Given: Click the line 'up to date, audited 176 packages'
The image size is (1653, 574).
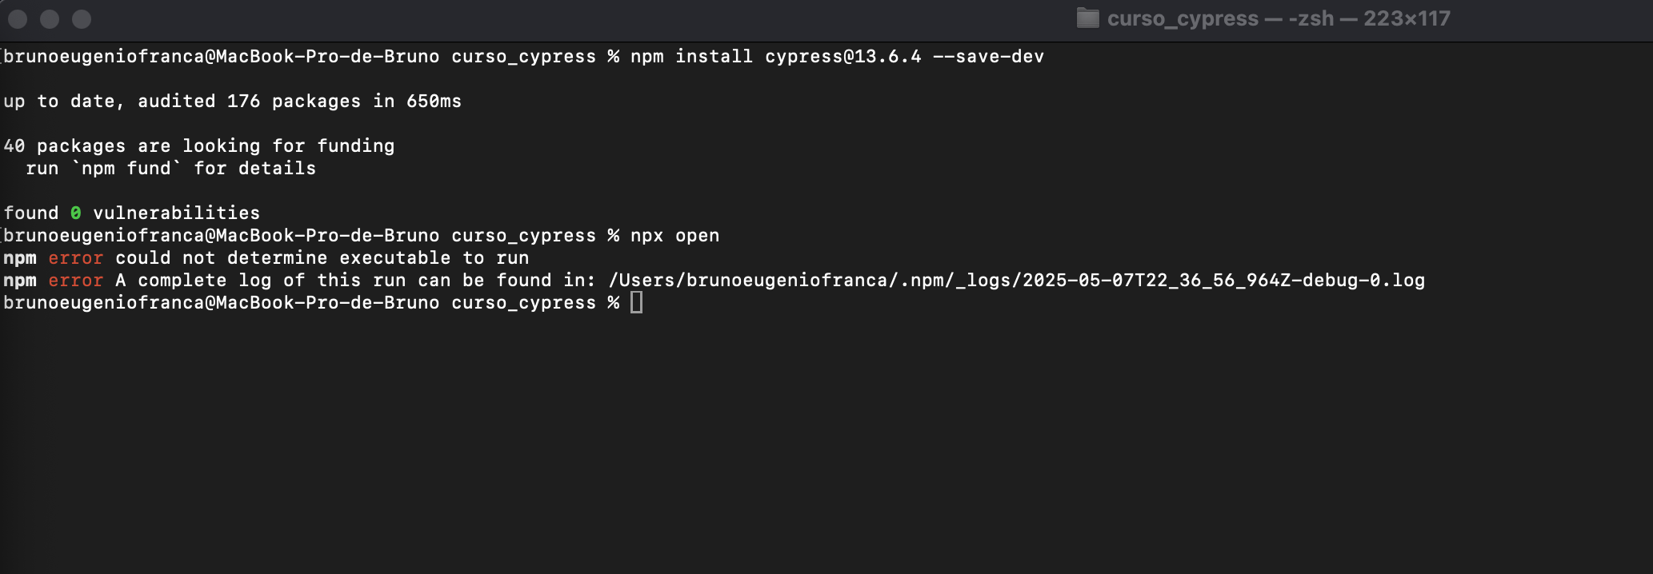Looking at the screenshot, I should [x=233, y=102].
